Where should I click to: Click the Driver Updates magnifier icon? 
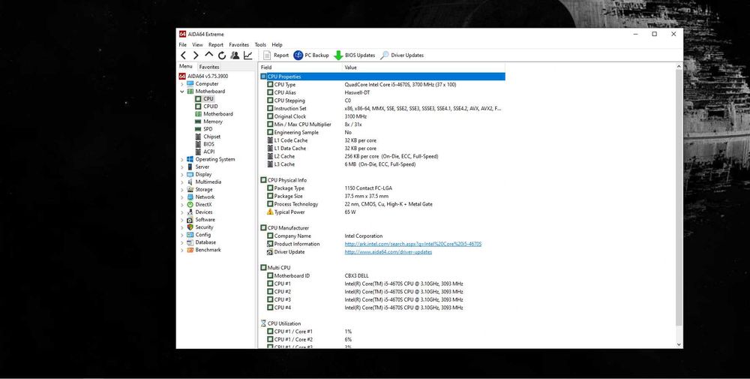[385, 56]
